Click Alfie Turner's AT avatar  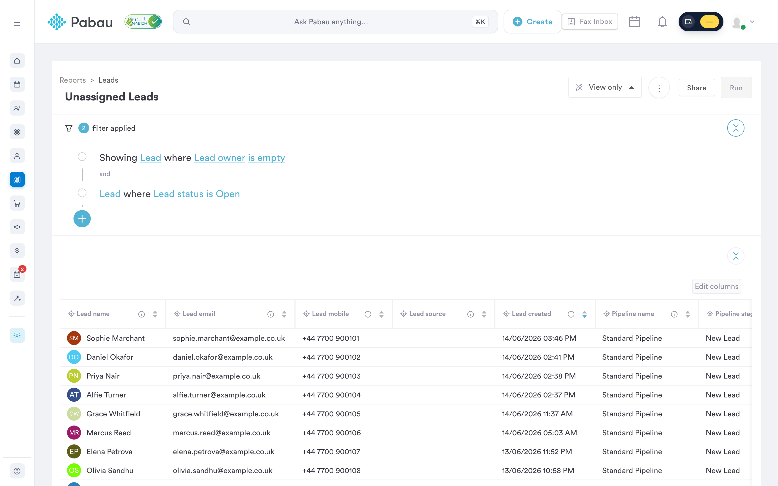pyautogui.click(x=74, y=395)
